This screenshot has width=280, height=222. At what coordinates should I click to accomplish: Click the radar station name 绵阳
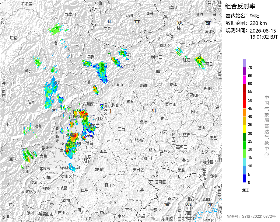(x=255, y=16)
